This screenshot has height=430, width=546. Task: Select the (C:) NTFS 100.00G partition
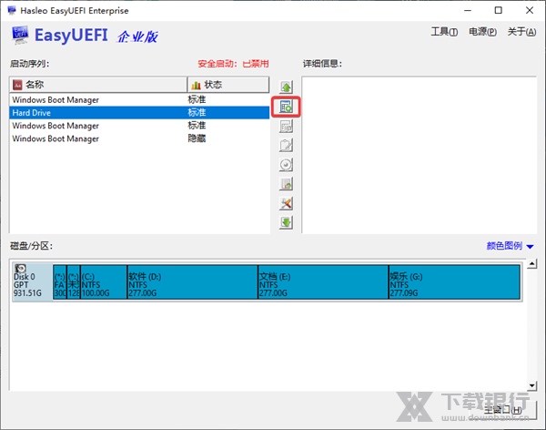104,282
